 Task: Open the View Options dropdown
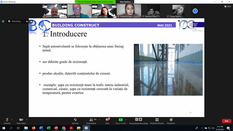click(126, 2)
